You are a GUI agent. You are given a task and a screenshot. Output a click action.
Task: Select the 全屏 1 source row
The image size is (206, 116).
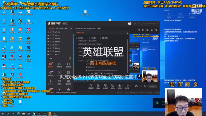[60, 54]
